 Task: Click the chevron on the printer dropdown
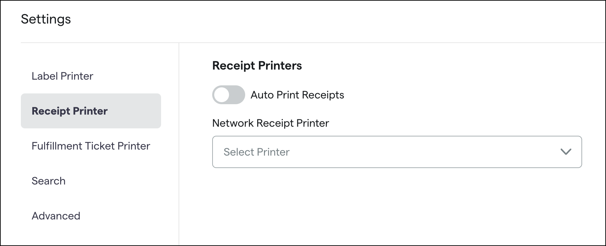coord(566,152)
